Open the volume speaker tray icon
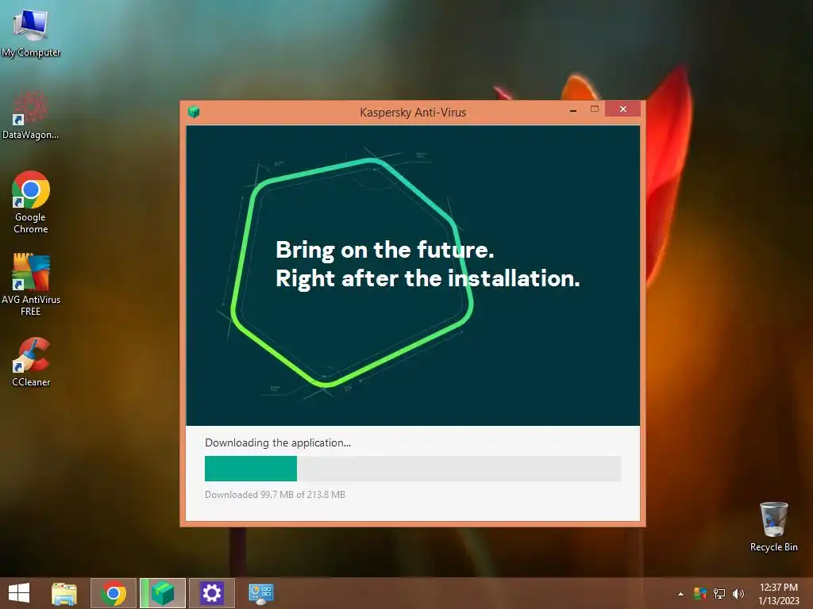The width and height of the screenshot is (813, 609). (x=738, y=593)
